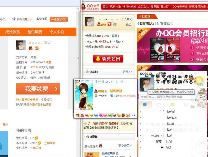Click the red 年 annual badge icon
This screenshot has height=157, width=208.
coord(109,24)
